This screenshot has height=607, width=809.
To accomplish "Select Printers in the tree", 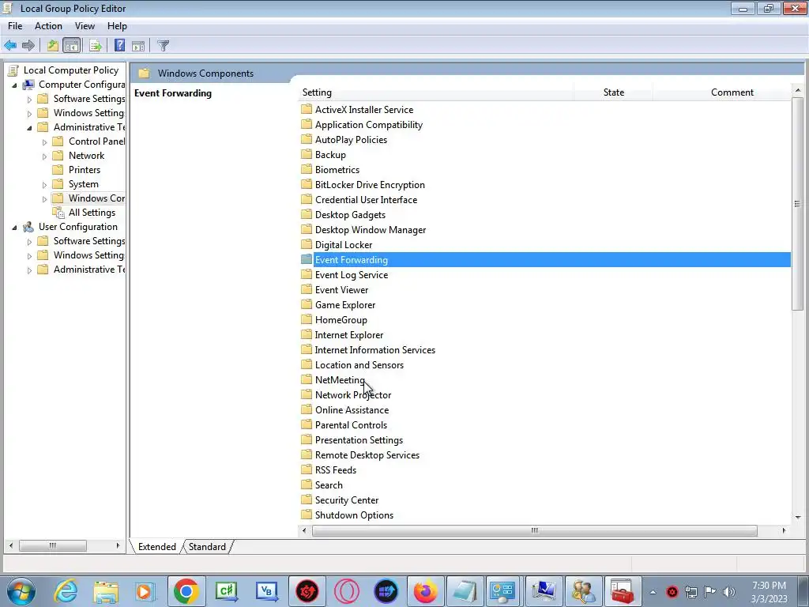I will click(x=84, y=170).
